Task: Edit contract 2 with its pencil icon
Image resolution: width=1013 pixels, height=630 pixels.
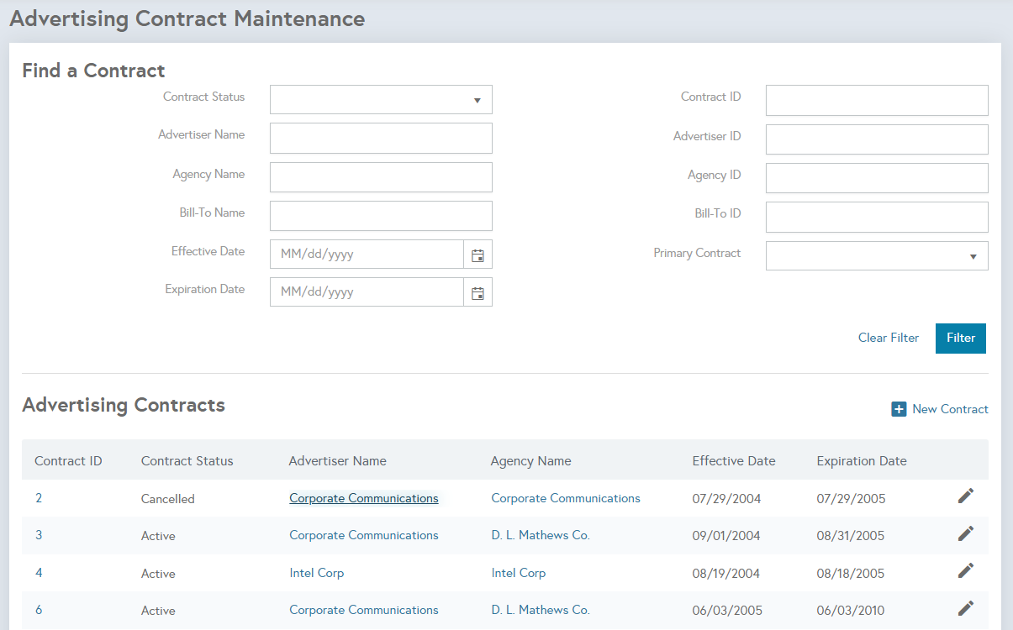Action: (966, 496)
